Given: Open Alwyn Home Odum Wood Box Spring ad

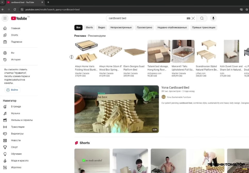Looking at the screenshot, I should pyautogui.click(x=111, y=58).
